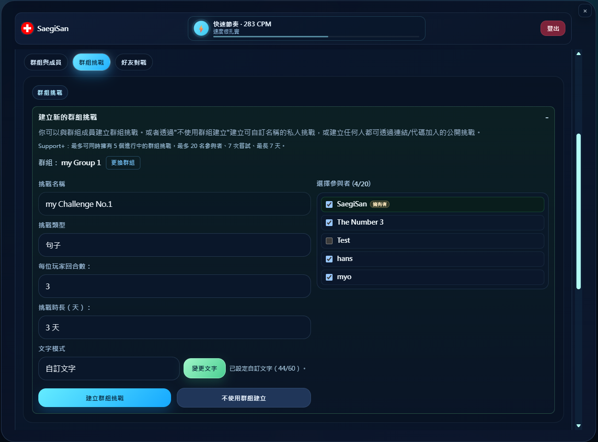Open the 好友對戰 tab
Screen dimensions: 598x442
(x=134, y=62)
